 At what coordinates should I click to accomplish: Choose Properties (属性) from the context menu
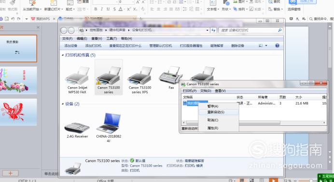pos(219,128)
